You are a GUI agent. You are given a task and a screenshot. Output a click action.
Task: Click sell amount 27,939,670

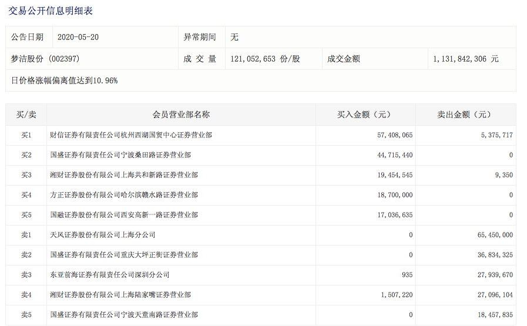tap(495, 275)
